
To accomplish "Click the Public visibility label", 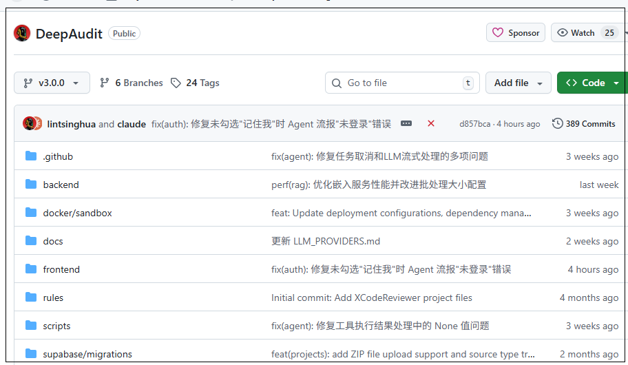I will [x=124, y=34].
